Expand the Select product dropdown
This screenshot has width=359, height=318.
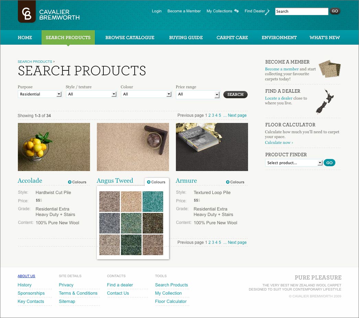tap(294, 163)
